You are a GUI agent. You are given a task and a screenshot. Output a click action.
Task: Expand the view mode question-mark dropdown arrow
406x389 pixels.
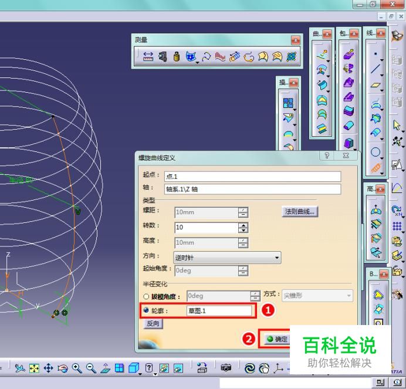coord(155,374)
